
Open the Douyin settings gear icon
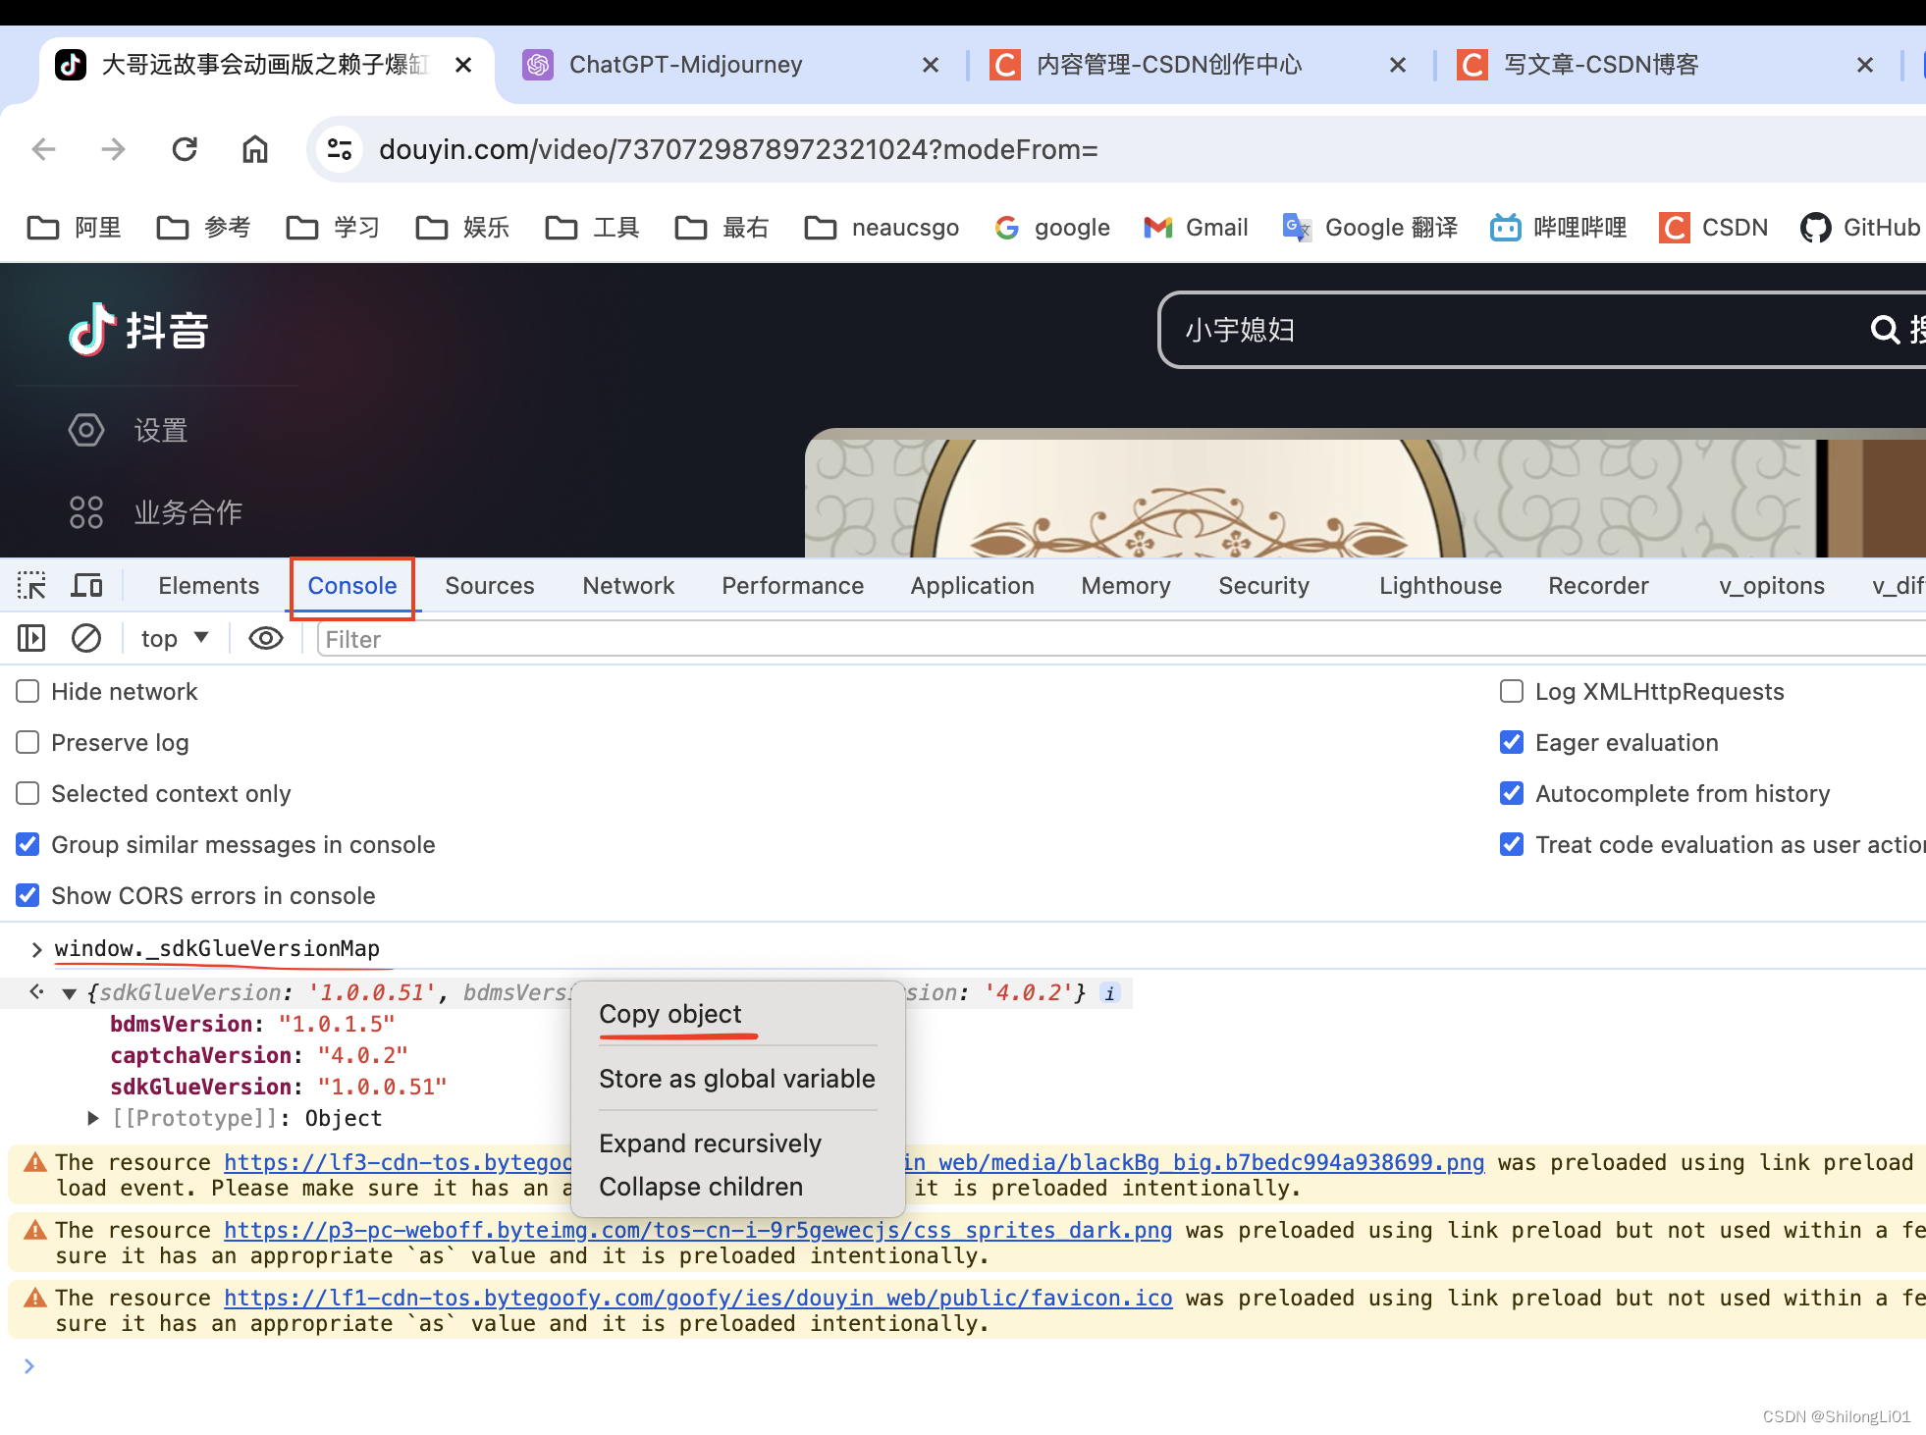(86, 430)
